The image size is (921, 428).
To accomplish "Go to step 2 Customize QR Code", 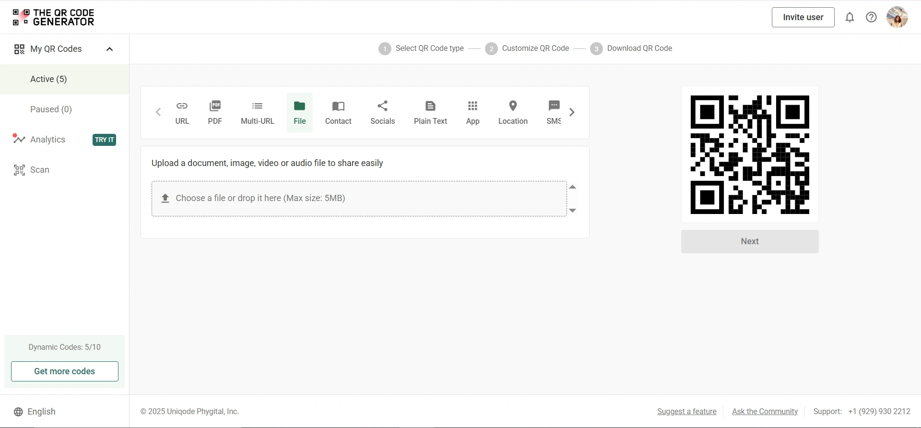I will [527, 48].
